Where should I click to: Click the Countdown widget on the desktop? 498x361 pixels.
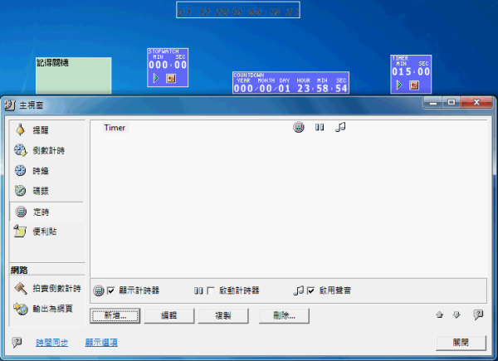[x=290, y=83]
